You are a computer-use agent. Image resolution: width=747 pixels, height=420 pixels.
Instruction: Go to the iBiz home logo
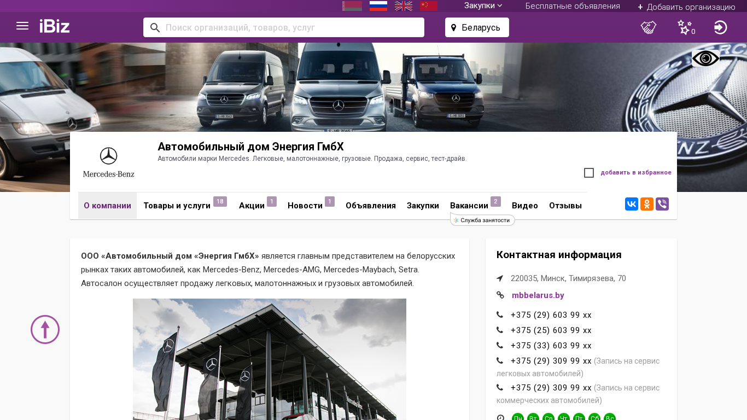pos(55,26)
